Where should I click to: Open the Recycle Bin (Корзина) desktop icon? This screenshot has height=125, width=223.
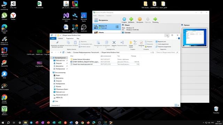[216, 110]
